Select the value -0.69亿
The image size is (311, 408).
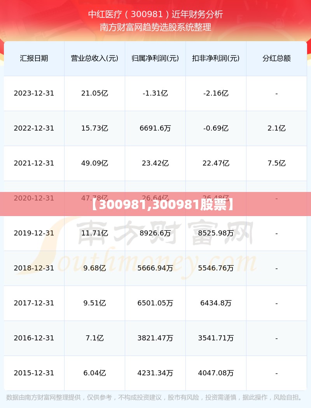pyautogui.click(x=216, y=128)
